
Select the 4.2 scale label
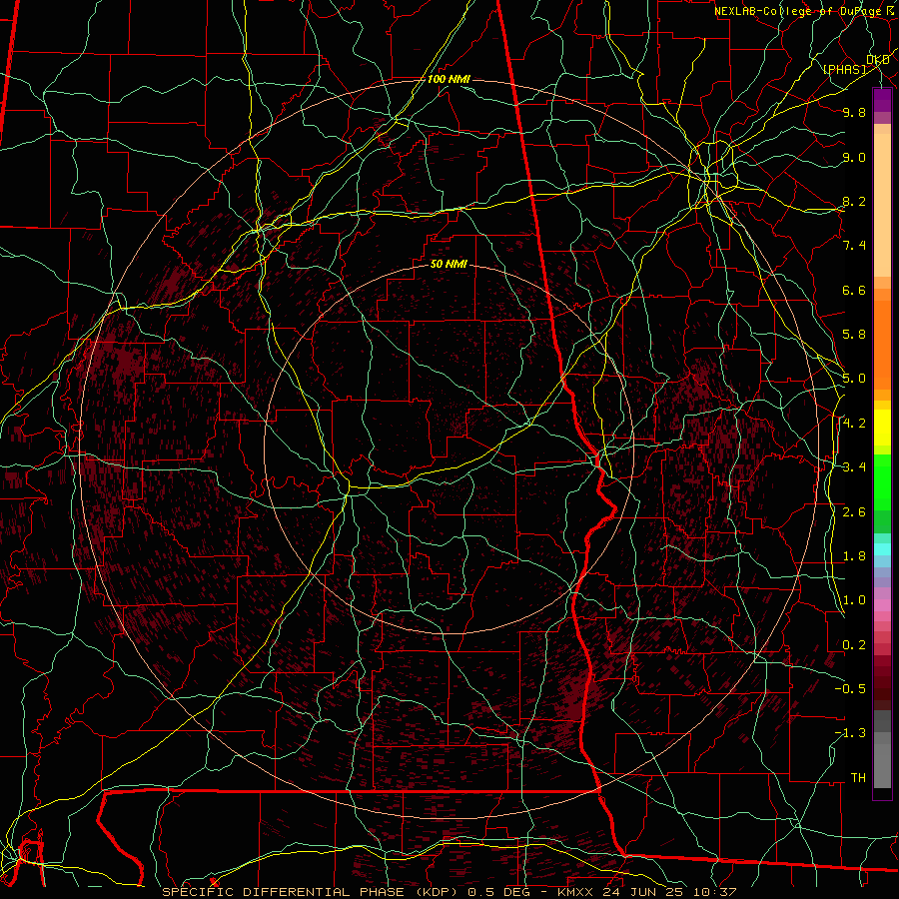click(x=854, y=424)
